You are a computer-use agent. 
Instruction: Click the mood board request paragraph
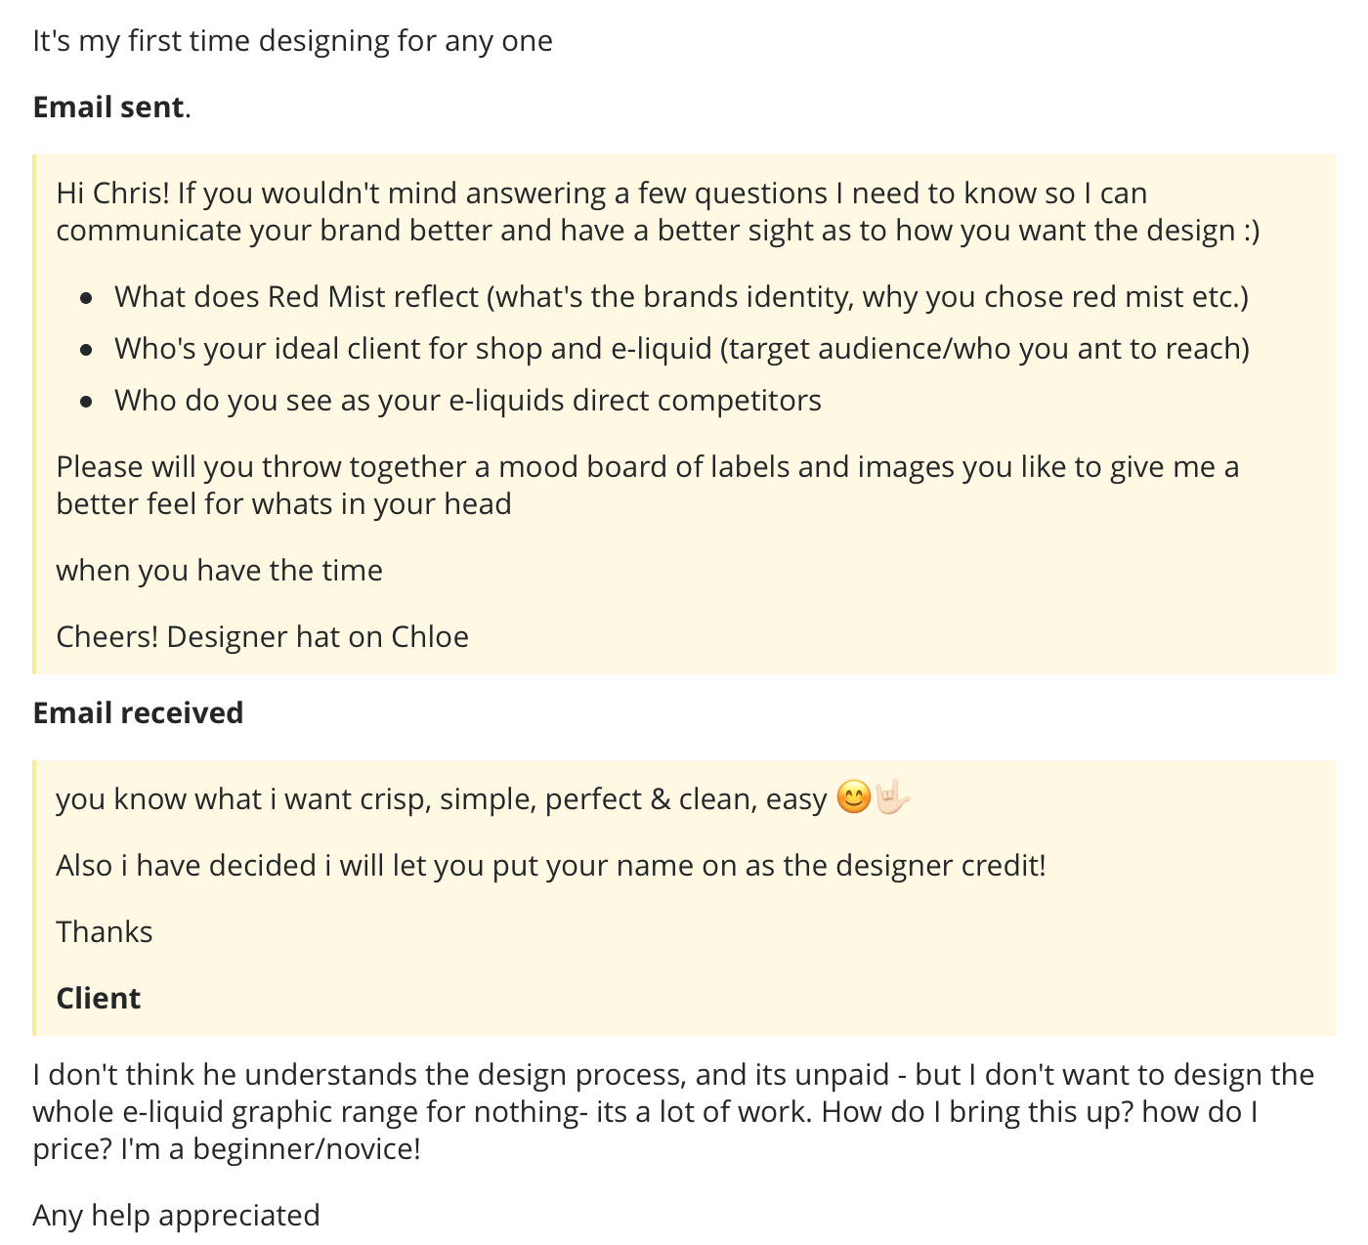point(648,485)
